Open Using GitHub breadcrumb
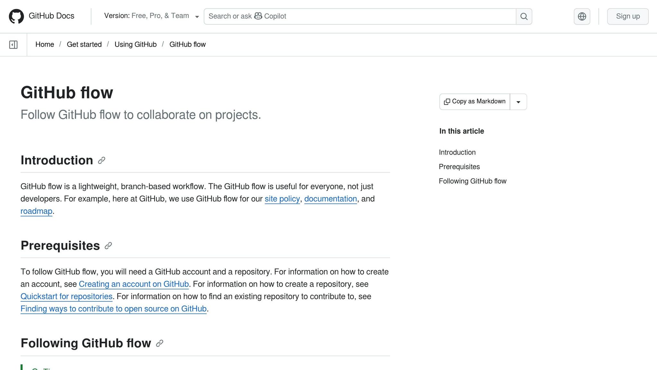This screenshot has width=657, height=370. point(135,44)
